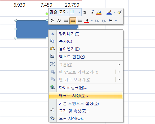This screenshot has width=155, height=124.
Task: Choose 기본 도형으로 설정(D)
Action: coord(86,104)
